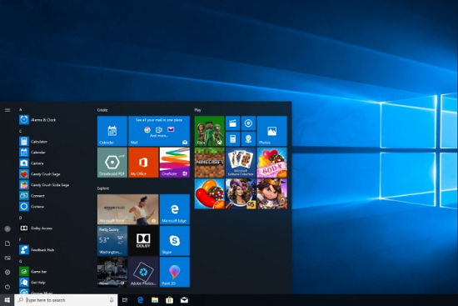458x306 pixels.
Task: Click the letter G header in app list
Action: tap(21, 261)
